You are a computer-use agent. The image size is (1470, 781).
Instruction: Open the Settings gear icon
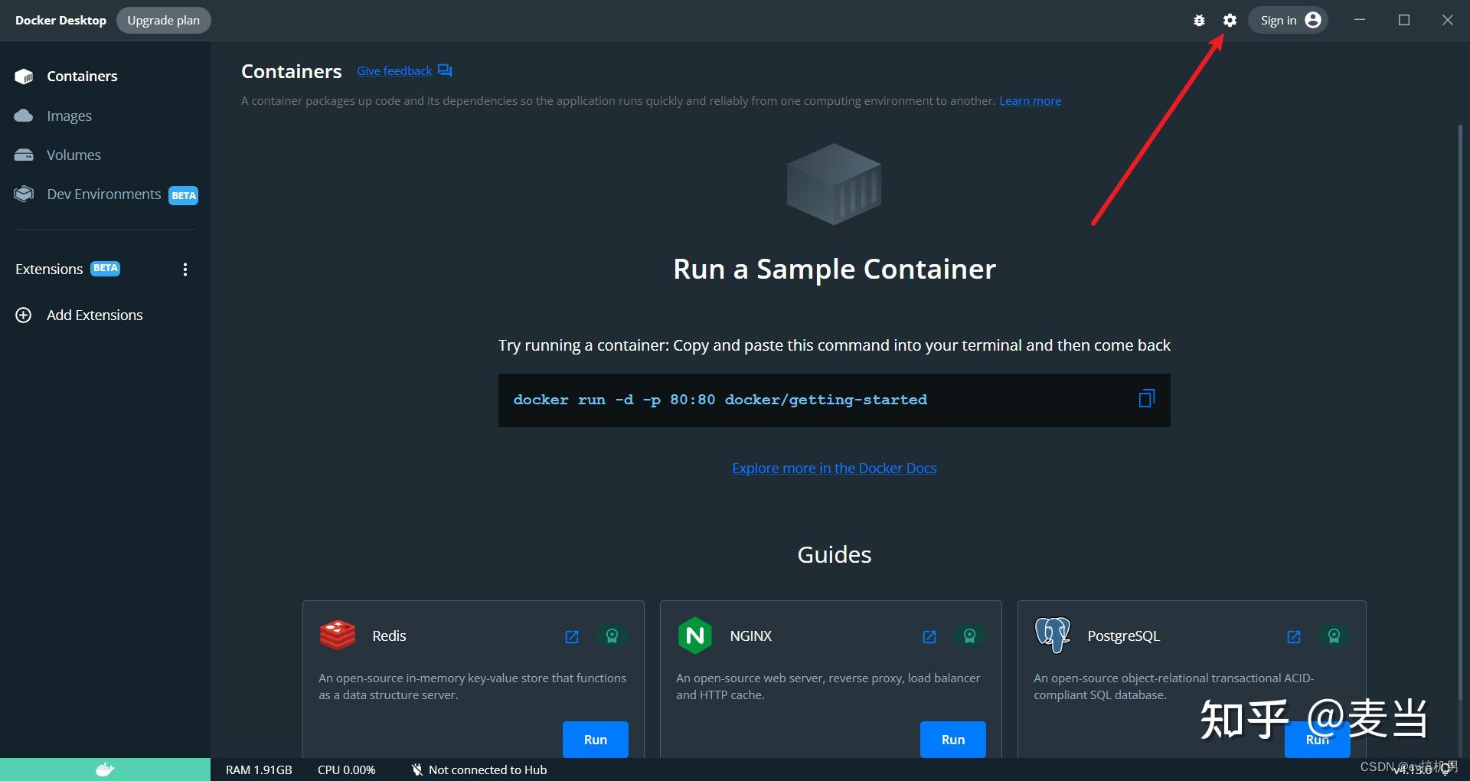pyautogui.click(x=1230, y=21)
